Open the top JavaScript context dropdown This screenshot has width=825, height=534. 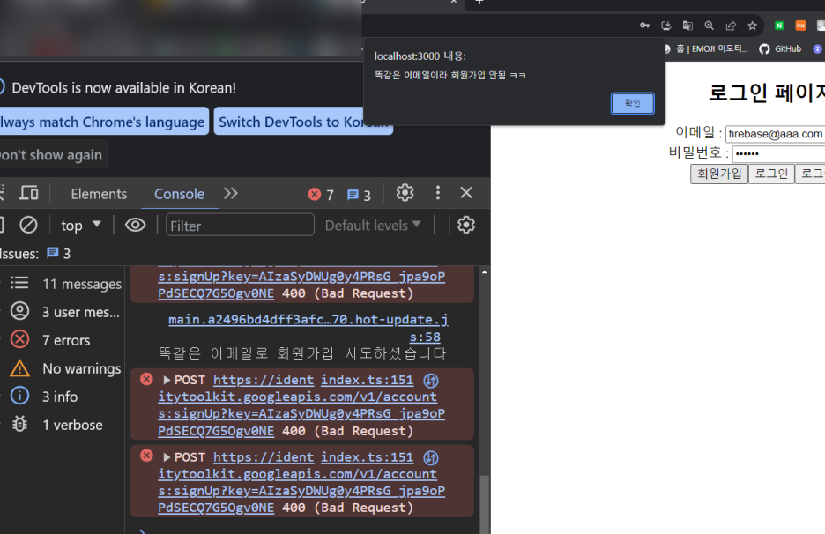tap(80, 226)
